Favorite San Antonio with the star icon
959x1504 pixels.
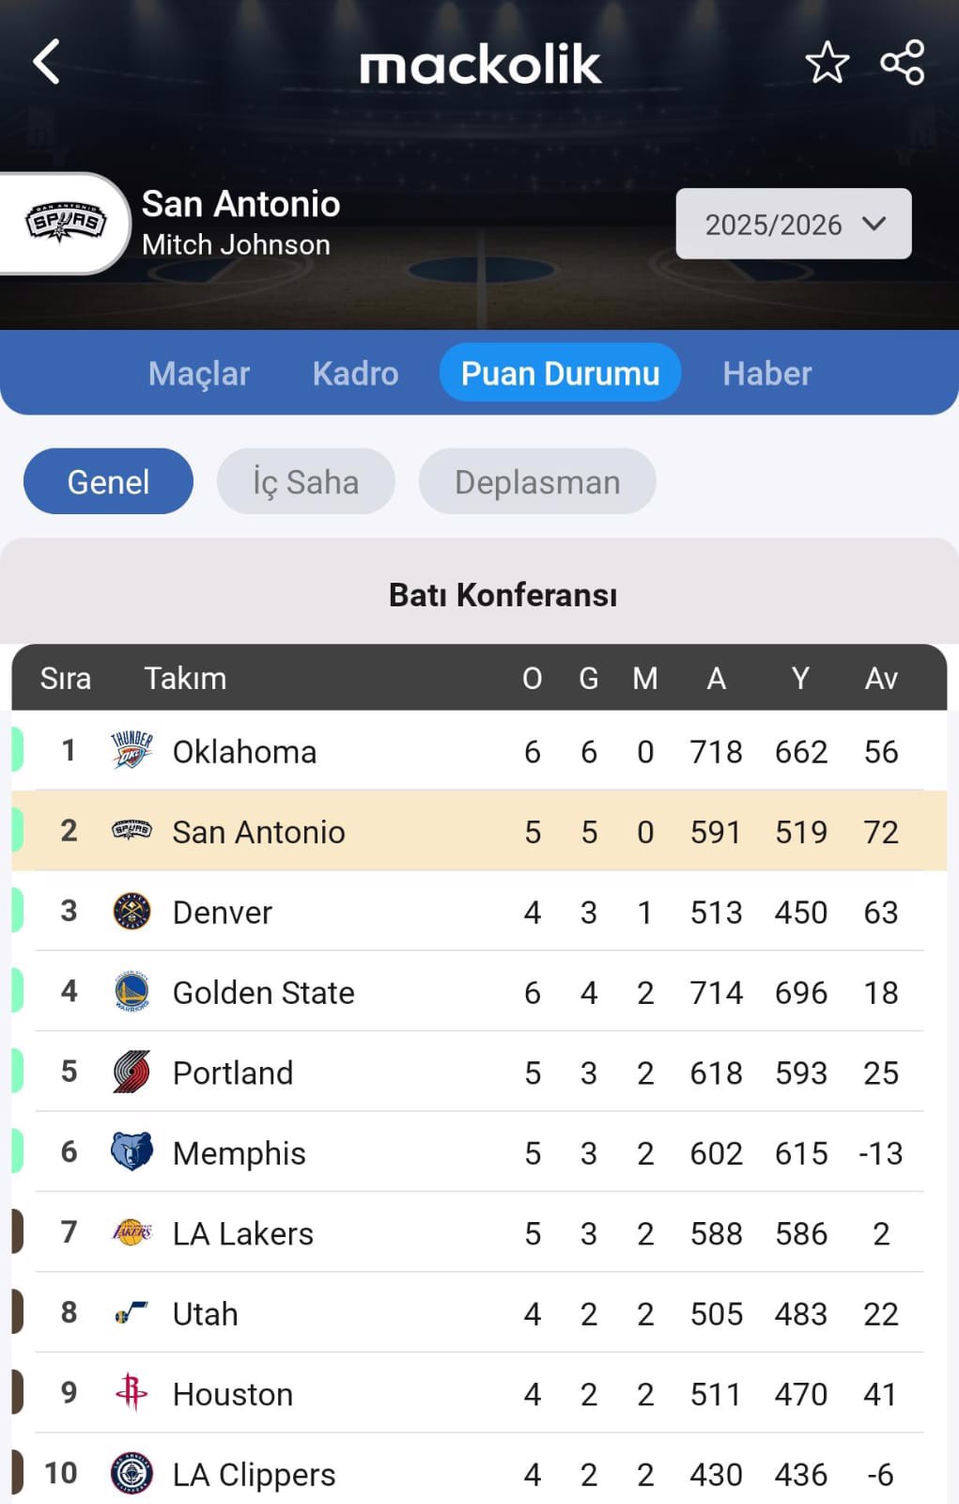coord(827,63)
